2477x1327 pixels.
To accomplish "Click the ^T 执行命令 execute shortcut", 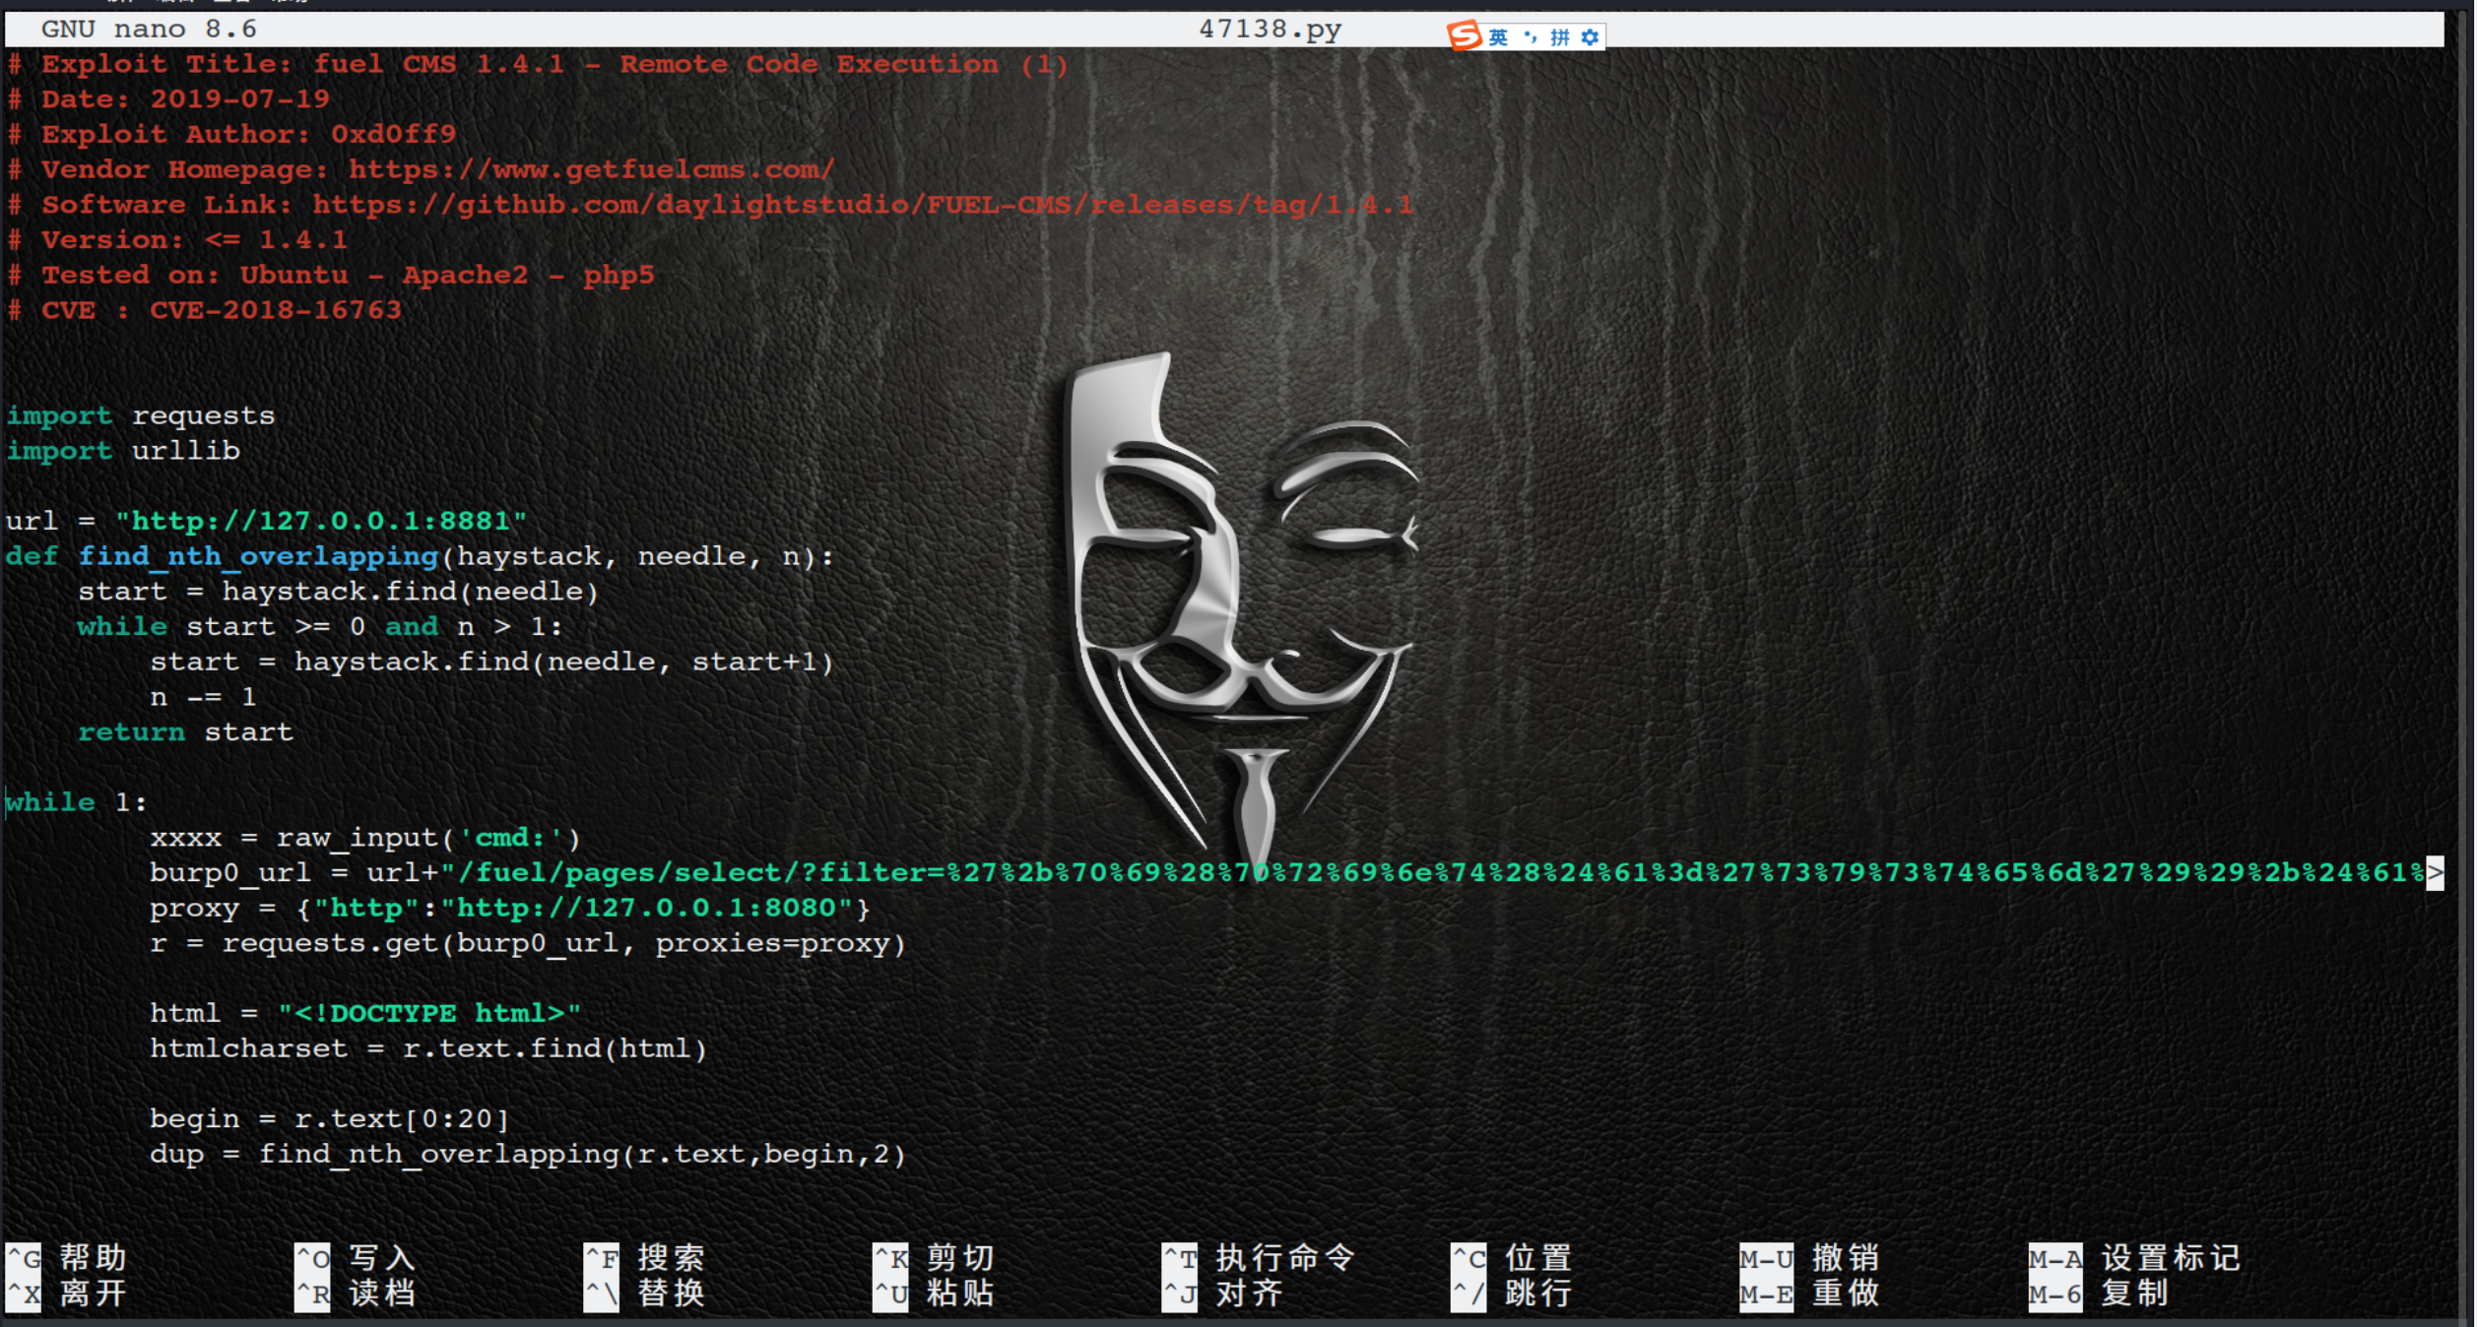I will pyautogui.click(x=1259, y=1257).
